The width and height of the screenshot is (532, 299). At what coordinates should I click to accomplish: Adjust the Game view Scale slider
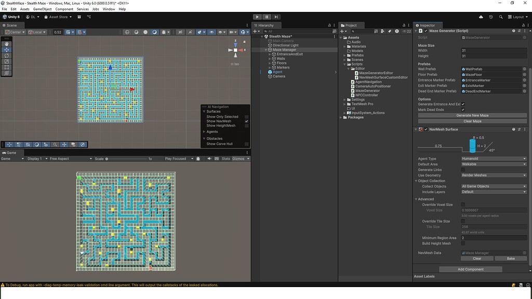pos(107,159)
